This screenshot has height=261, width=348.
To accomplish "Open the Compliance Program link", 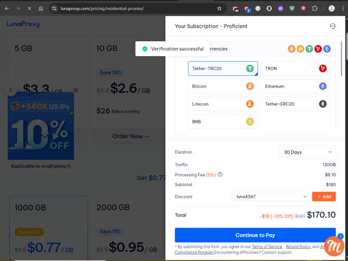I will (x=194, y=252).
